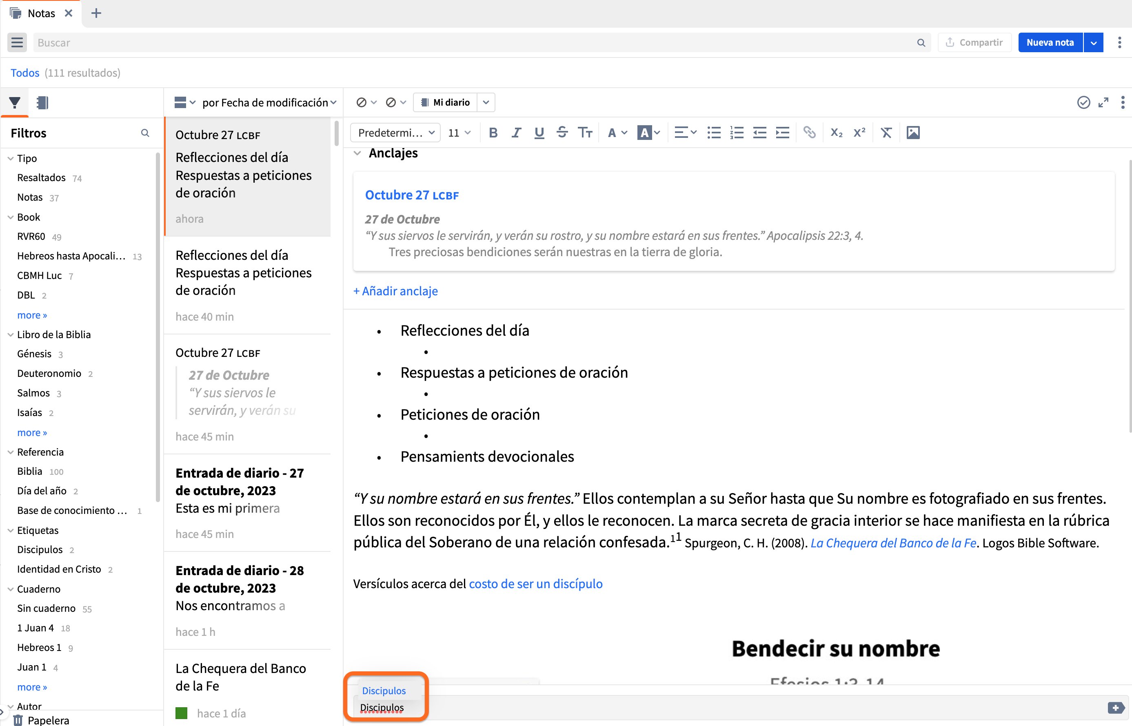Open La Chequera del Banco de la Fe link

(893, 543)
